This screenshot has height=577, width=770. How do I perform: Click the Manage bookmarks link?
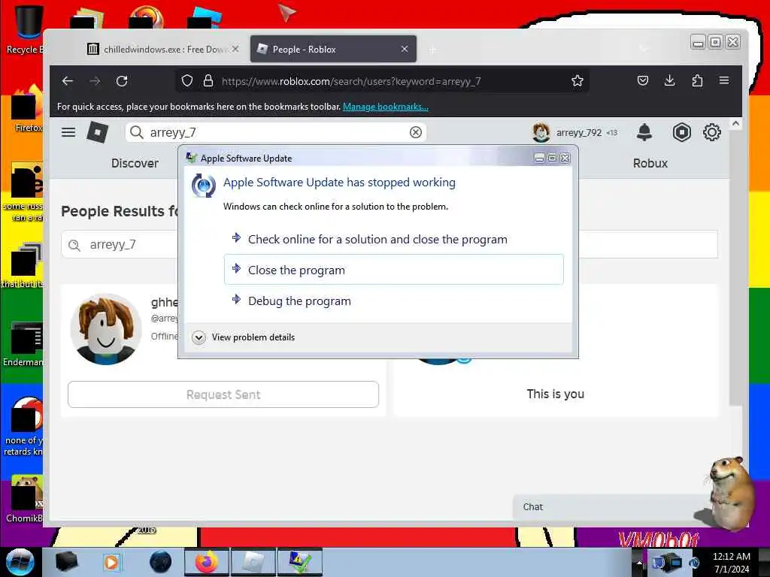coord(386,107)
